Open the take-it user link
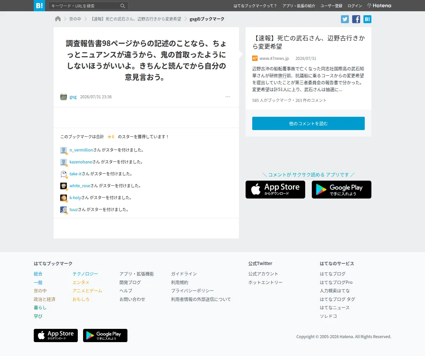This screenshot has width=425, height=356. [75, 174]
